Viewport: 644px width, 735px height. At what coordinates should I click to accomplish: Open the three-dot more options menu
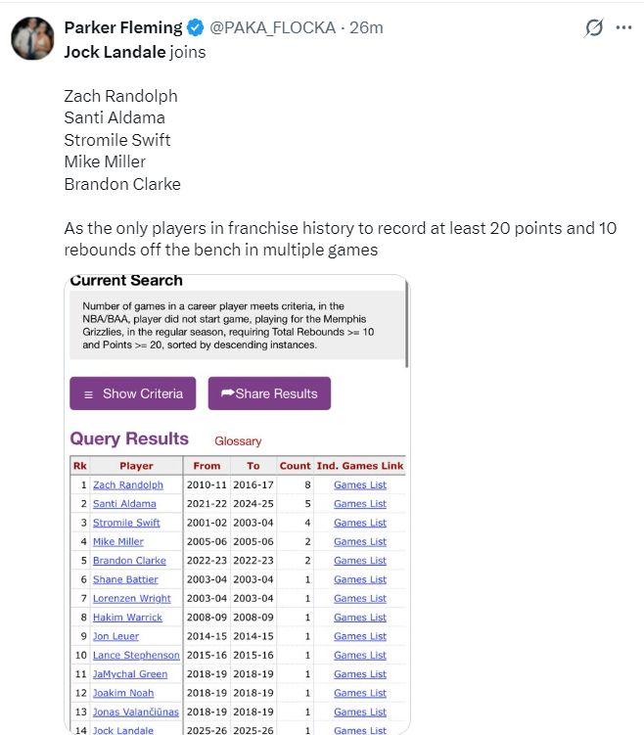(x=623, y=27)
